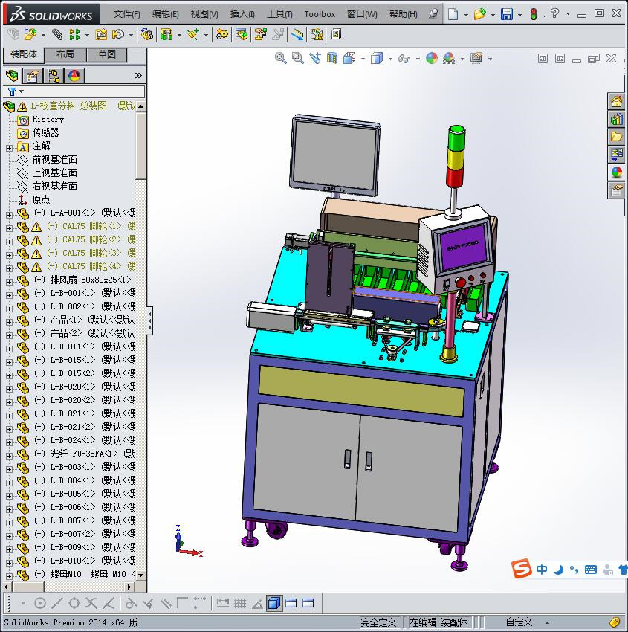Open the File Explorer side tab

pos(616,137)
